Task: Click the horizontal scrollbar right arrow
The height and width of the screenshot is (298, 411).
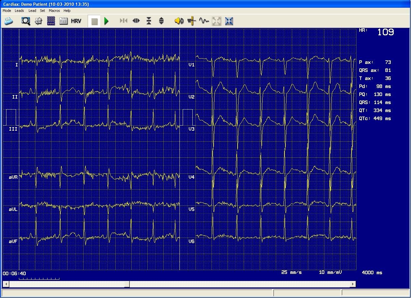Action: 353,284
